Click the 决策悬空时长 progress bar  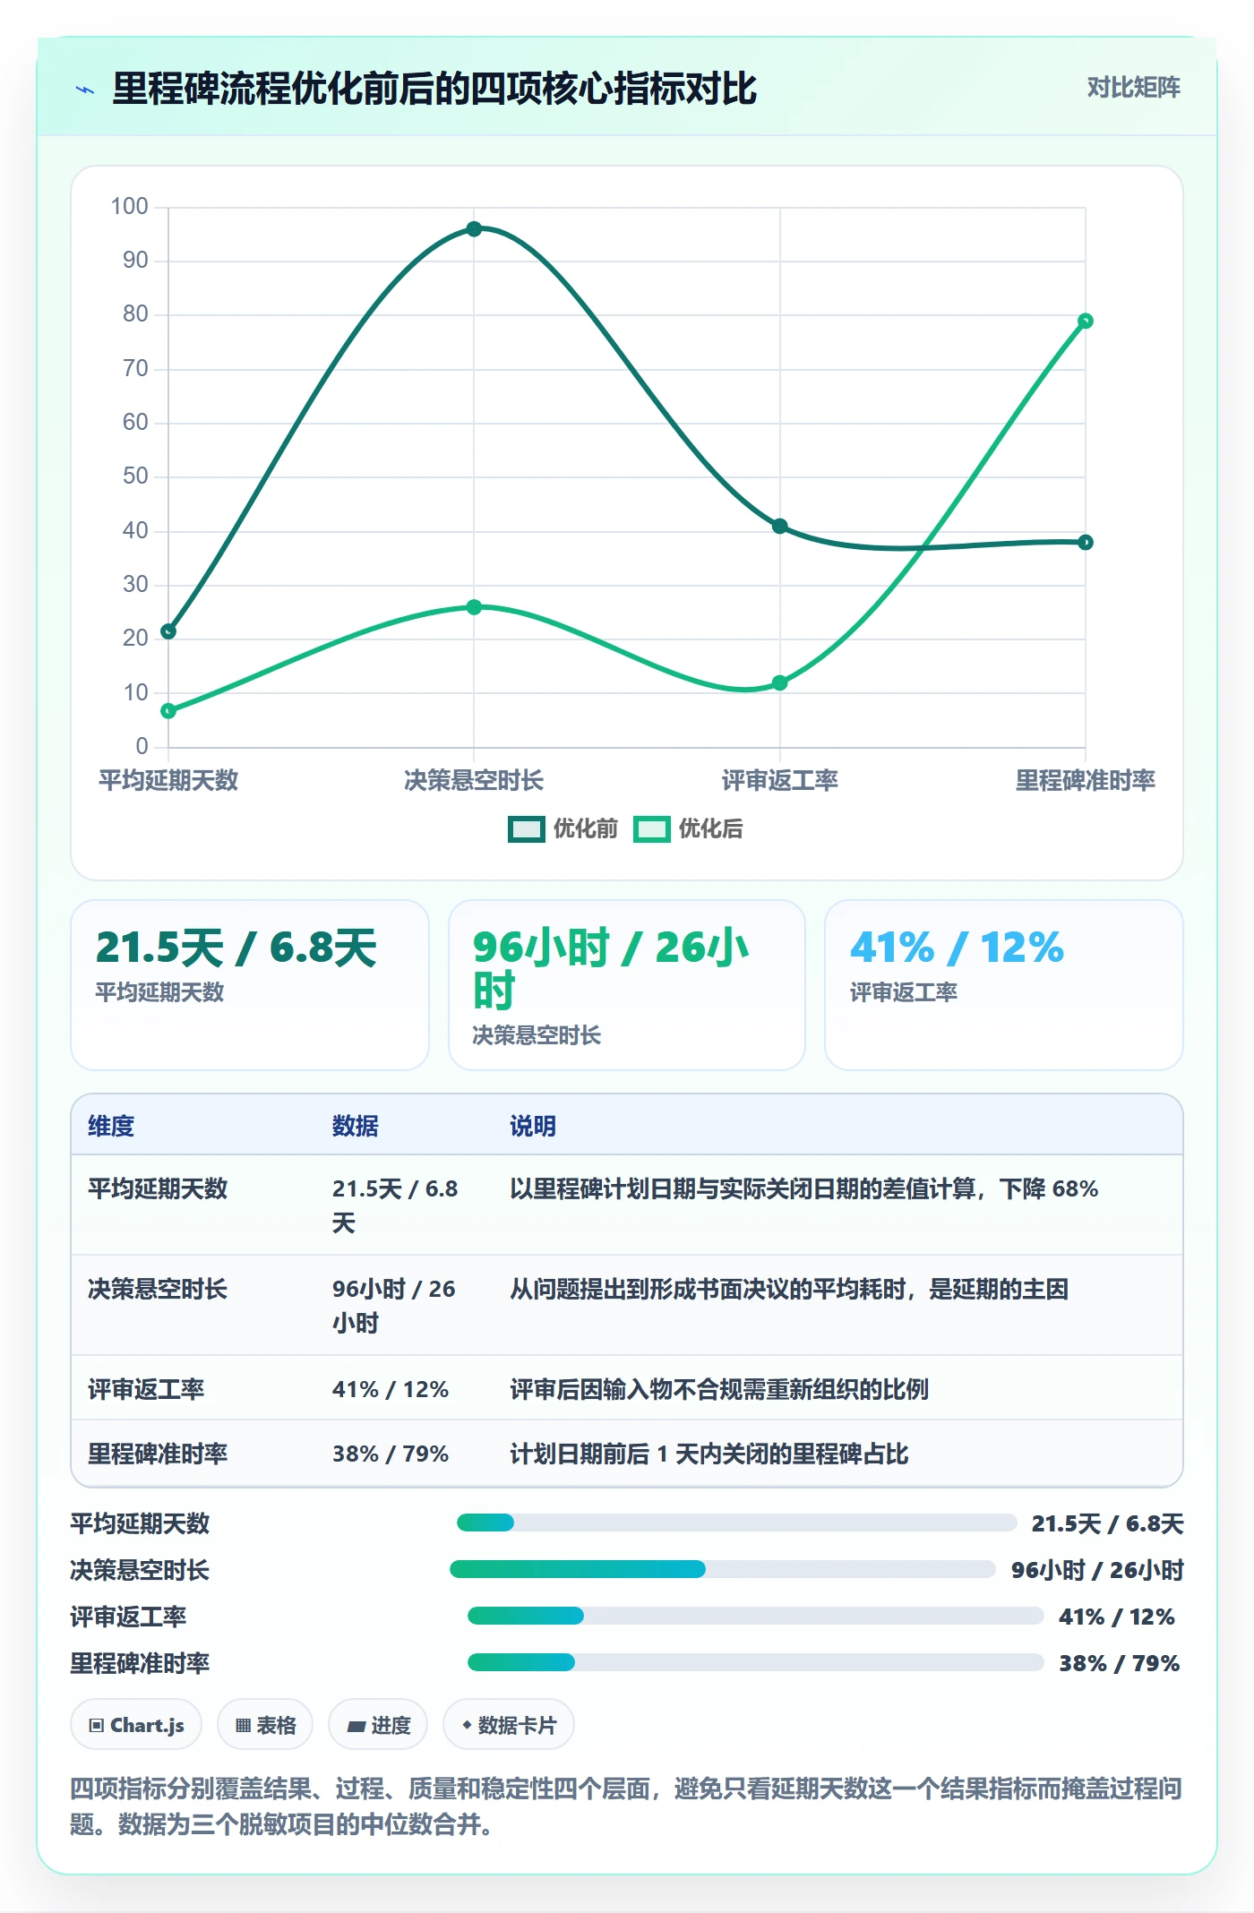pos(723,1569)
